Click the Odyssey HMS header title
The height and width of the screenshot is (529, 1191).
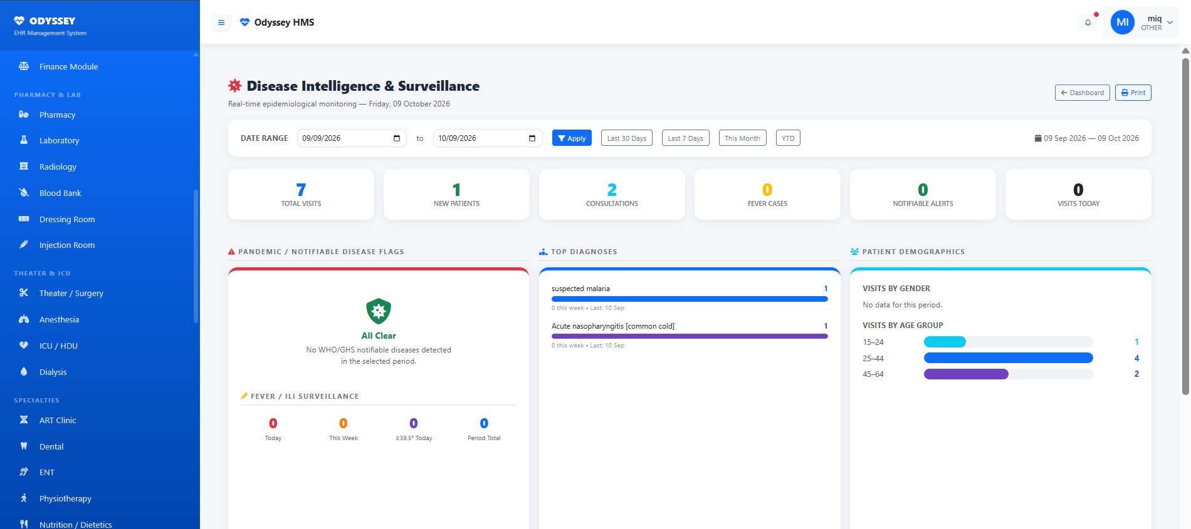point(284,23)
